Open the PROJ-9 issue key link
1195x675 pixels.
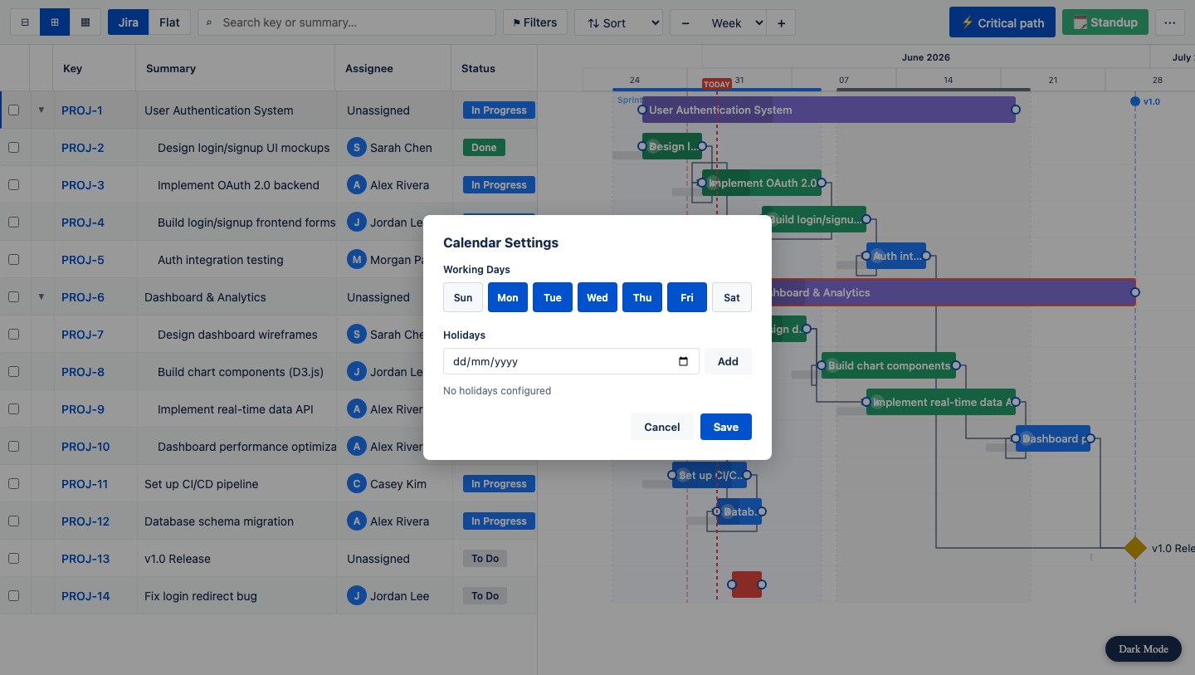pos(83,409)
